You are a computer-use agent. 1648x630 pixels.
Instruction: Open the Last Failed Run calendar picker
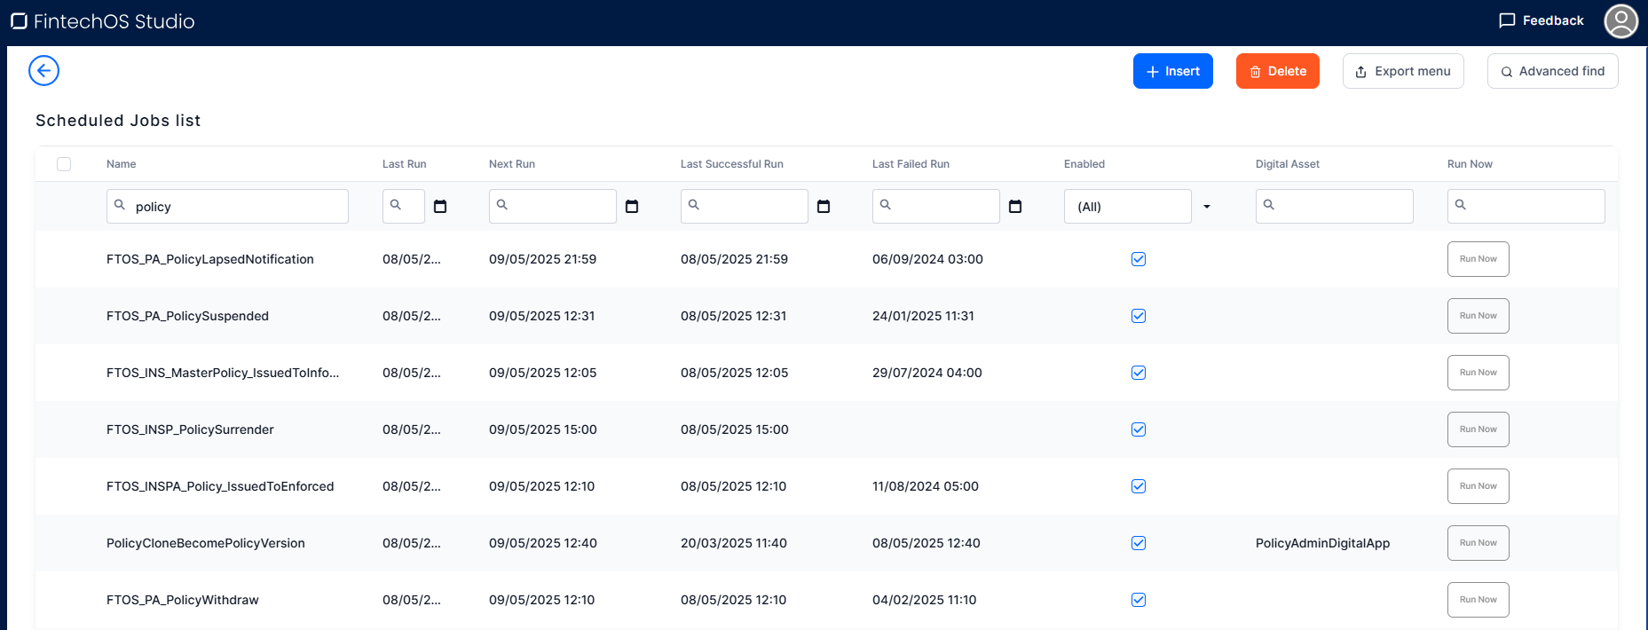(x=1015, y=207)
